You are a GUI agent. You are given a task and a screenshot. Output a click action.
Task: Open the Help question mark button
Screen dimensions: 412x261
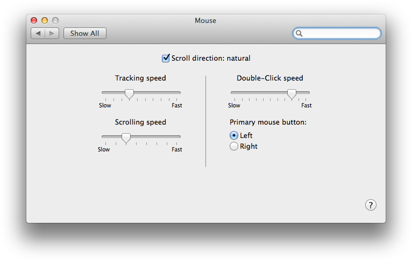coord(371,205)
